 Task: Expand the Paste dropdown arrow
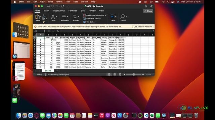click(x=41, y=17)
